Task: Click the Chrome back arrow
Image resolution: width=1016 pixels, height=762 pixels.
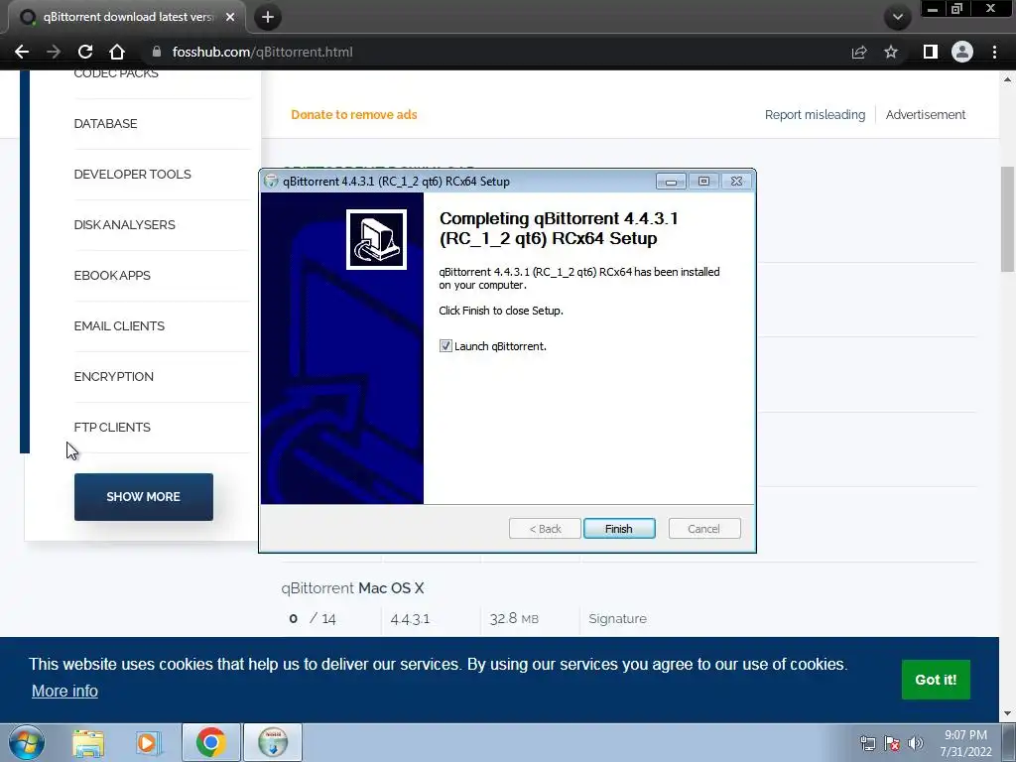Action: 22,52
